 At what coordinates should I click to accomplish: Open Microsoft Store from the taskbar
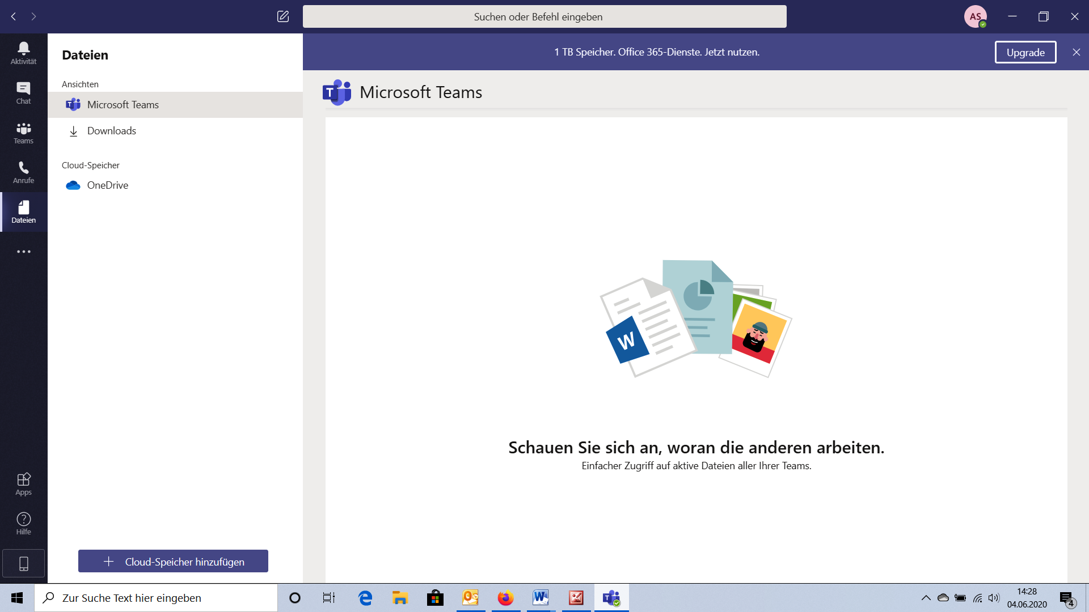[436, 598]
